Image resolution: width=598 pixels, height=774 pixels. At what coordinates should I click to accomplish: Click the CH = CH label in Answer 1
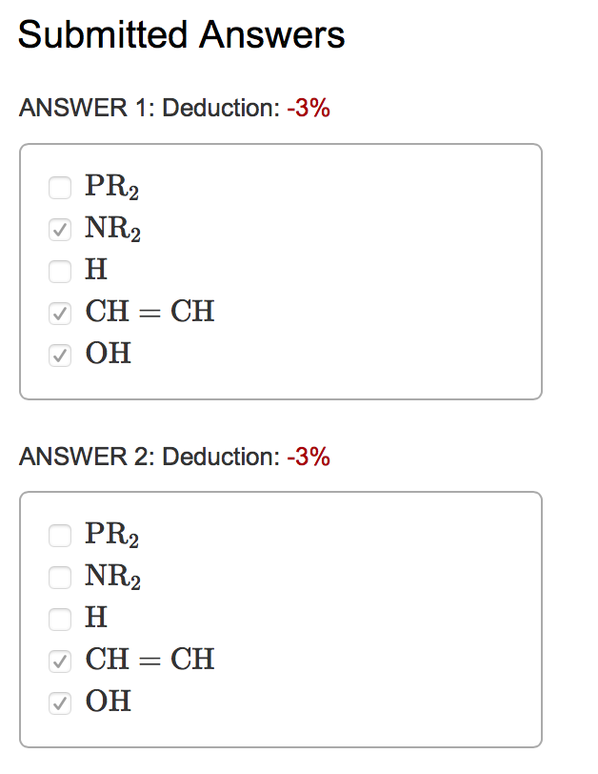click(149, 313)
